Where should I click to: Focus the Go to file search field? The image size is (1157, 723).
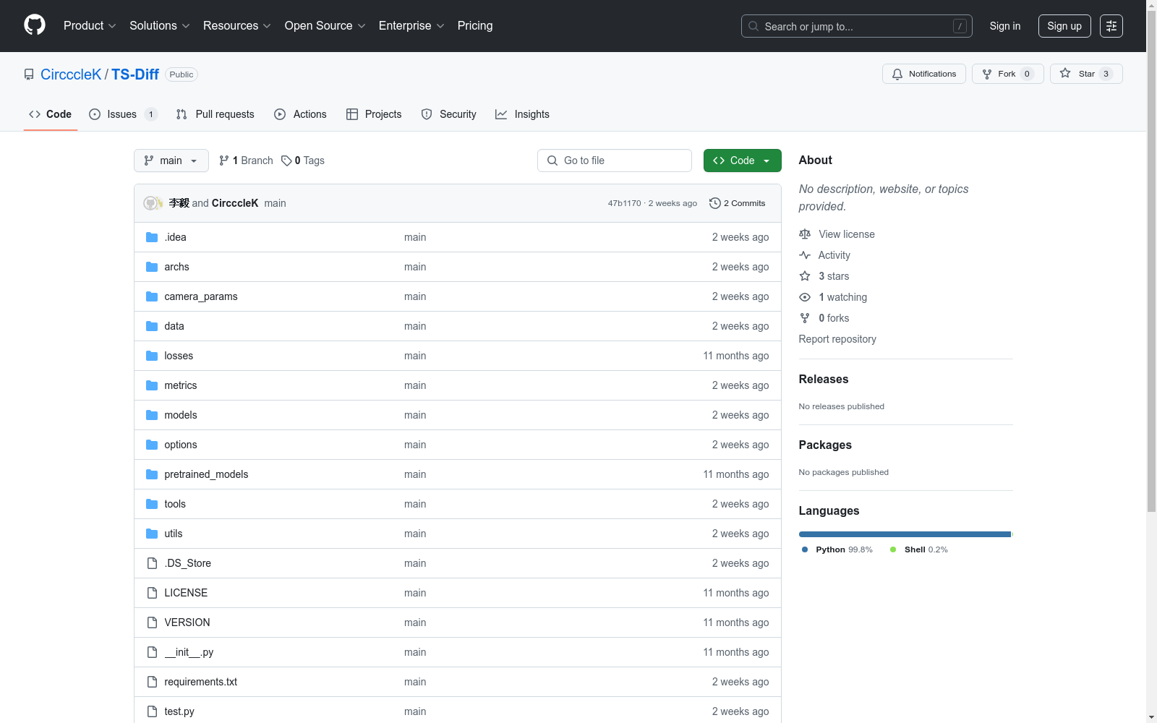point(615,161)
